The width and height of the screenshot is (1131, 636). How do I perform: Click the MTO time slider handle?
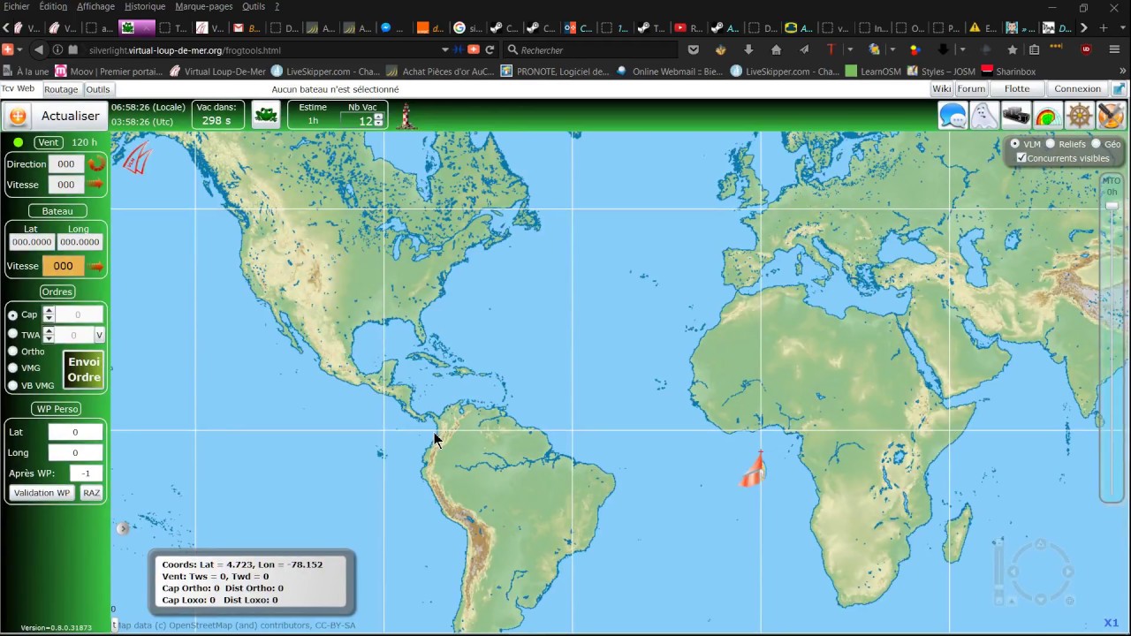tap(1112, 206)
